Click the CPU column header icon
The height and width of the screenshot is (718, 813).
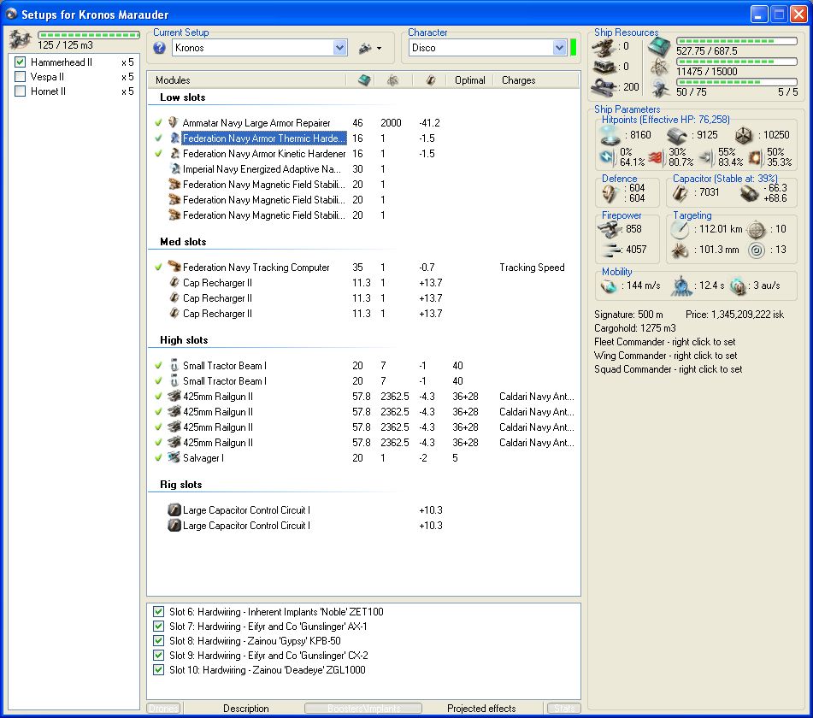click(364, 80)
